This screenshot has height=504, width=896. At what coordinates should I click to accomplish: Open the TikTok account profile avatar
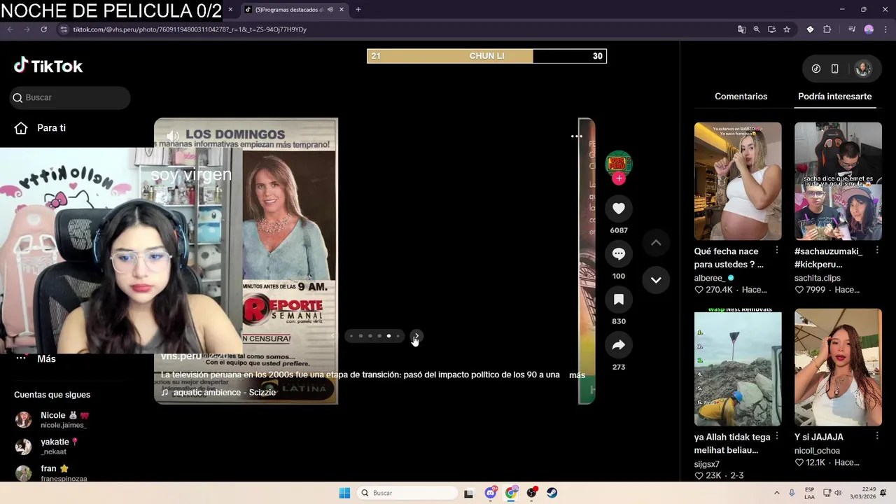863,69
